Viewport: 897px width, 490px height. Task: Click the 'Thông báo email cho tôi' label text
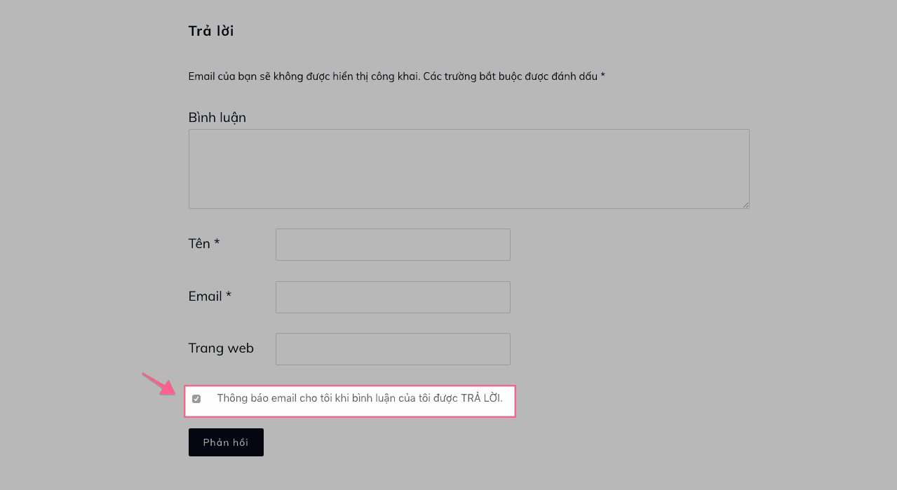click(337, 398)
